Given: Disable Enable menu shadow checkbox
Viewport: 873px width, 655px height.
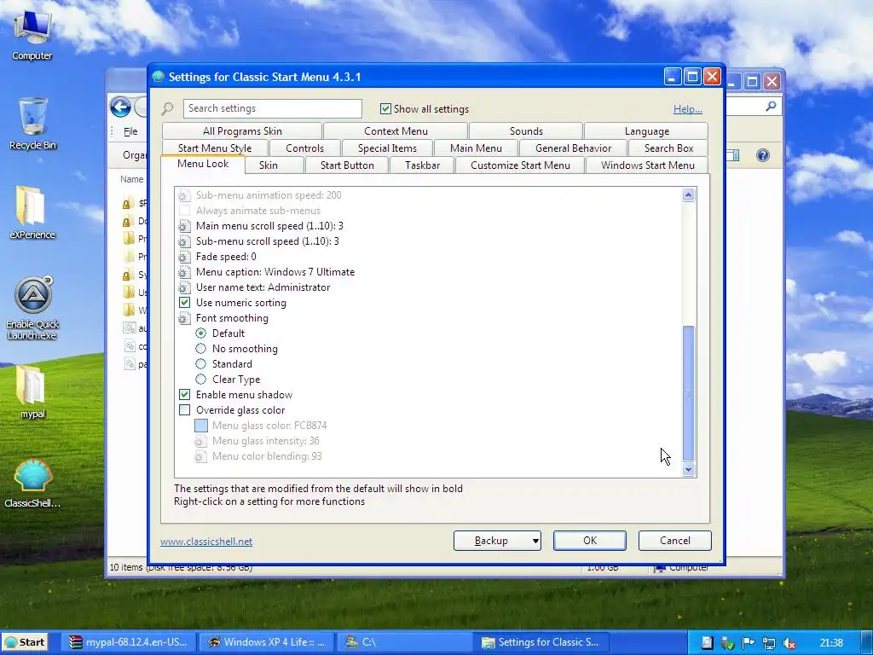Looking at the screenshot, I should pos(184,394).
